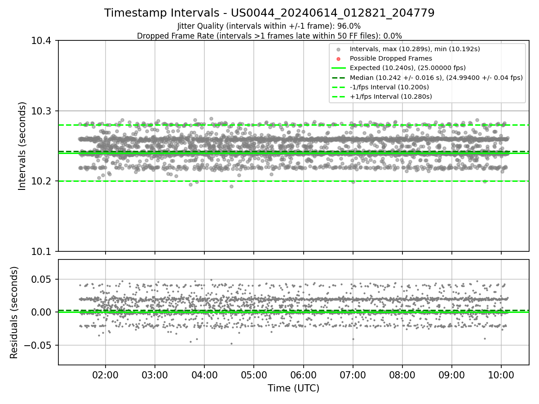Image resolution: width=539 pixels, height=404 pixels.
Task: Click the 10.2 y-axis tick label
Action: [42, 181]
